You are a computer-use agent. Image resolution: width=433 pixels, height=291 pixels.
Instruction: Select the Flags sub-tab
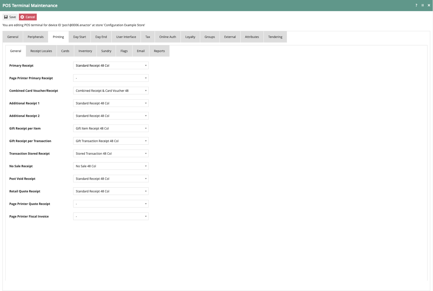click(124, 51)
